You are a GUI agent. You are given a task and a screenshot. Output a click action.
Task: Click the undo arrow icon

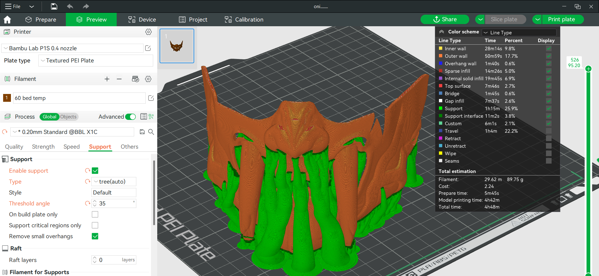pyautogui.click(x=70, y=6)
